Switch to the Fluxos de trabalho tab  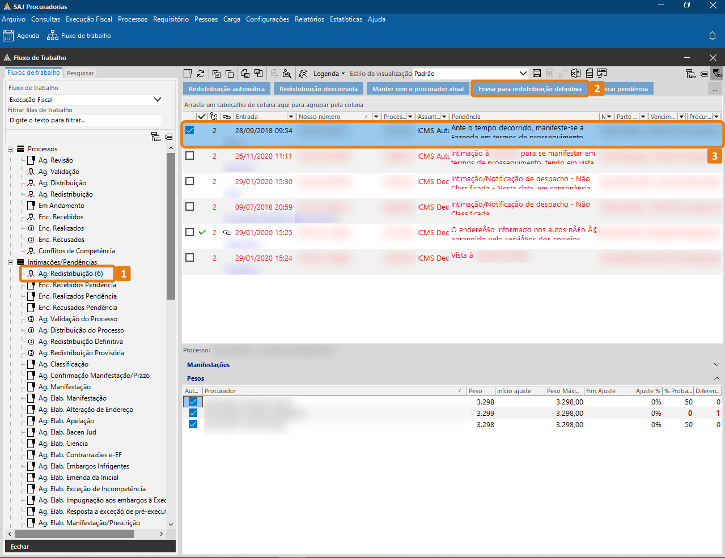point(33,73)
